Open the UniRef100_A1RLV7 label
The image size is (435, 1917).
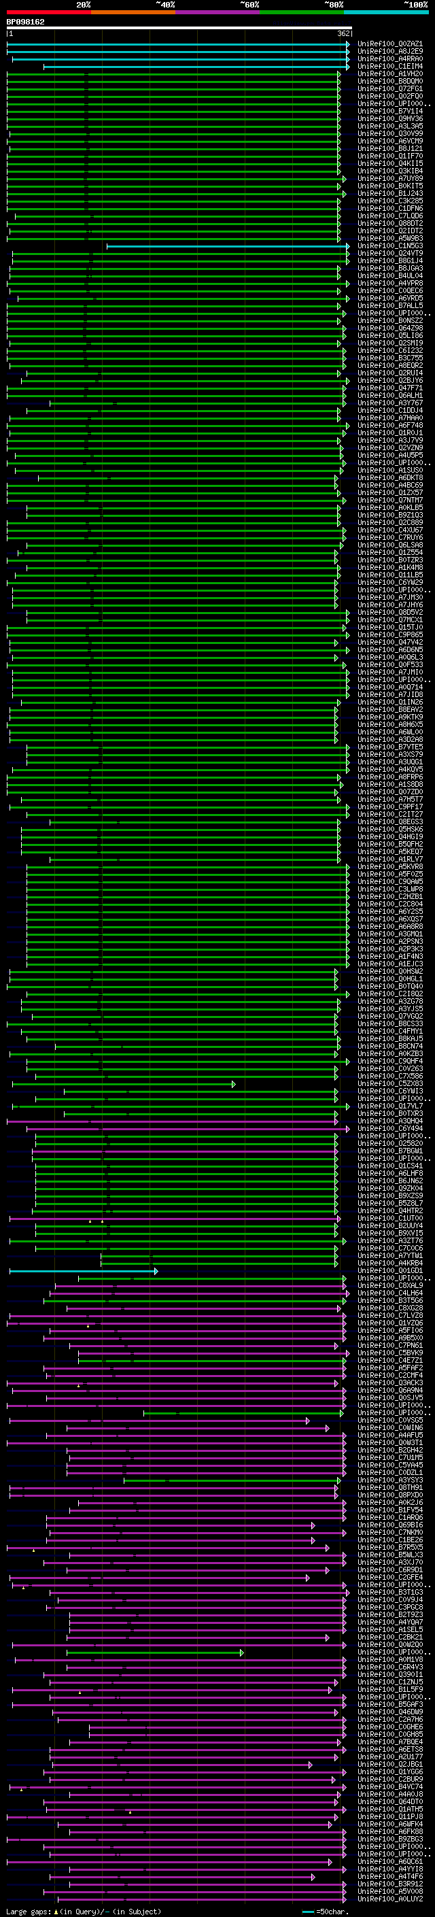(389, 860)
